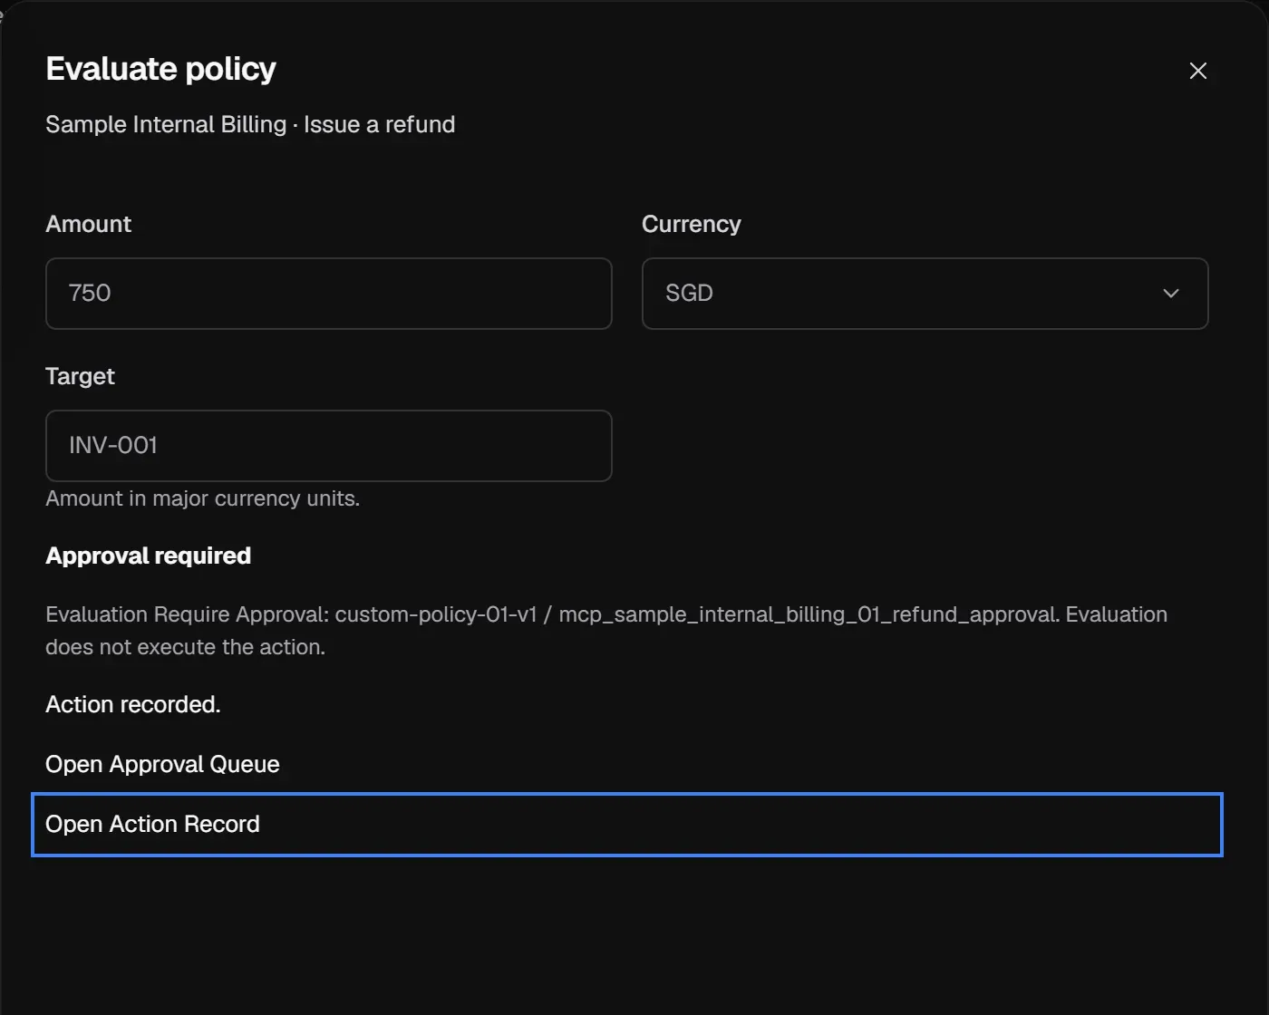Click the Amount field containing 750
Viewport: 1269px width, 1015px height.
328,294
